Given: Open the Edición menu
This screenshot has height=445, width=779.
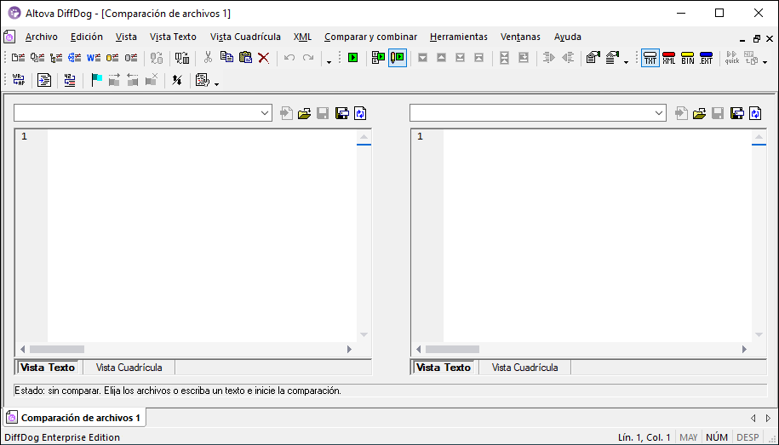Looking at the screenshot, I should (x=87, y=37).
